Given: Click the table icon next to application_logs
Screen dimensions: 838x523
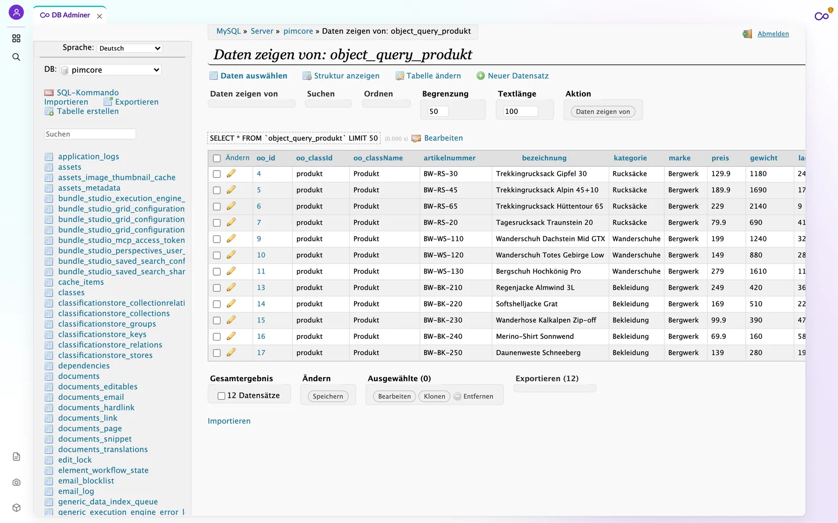Looking at the screenshot, I should pyautogui.click(x=49, y=157).
